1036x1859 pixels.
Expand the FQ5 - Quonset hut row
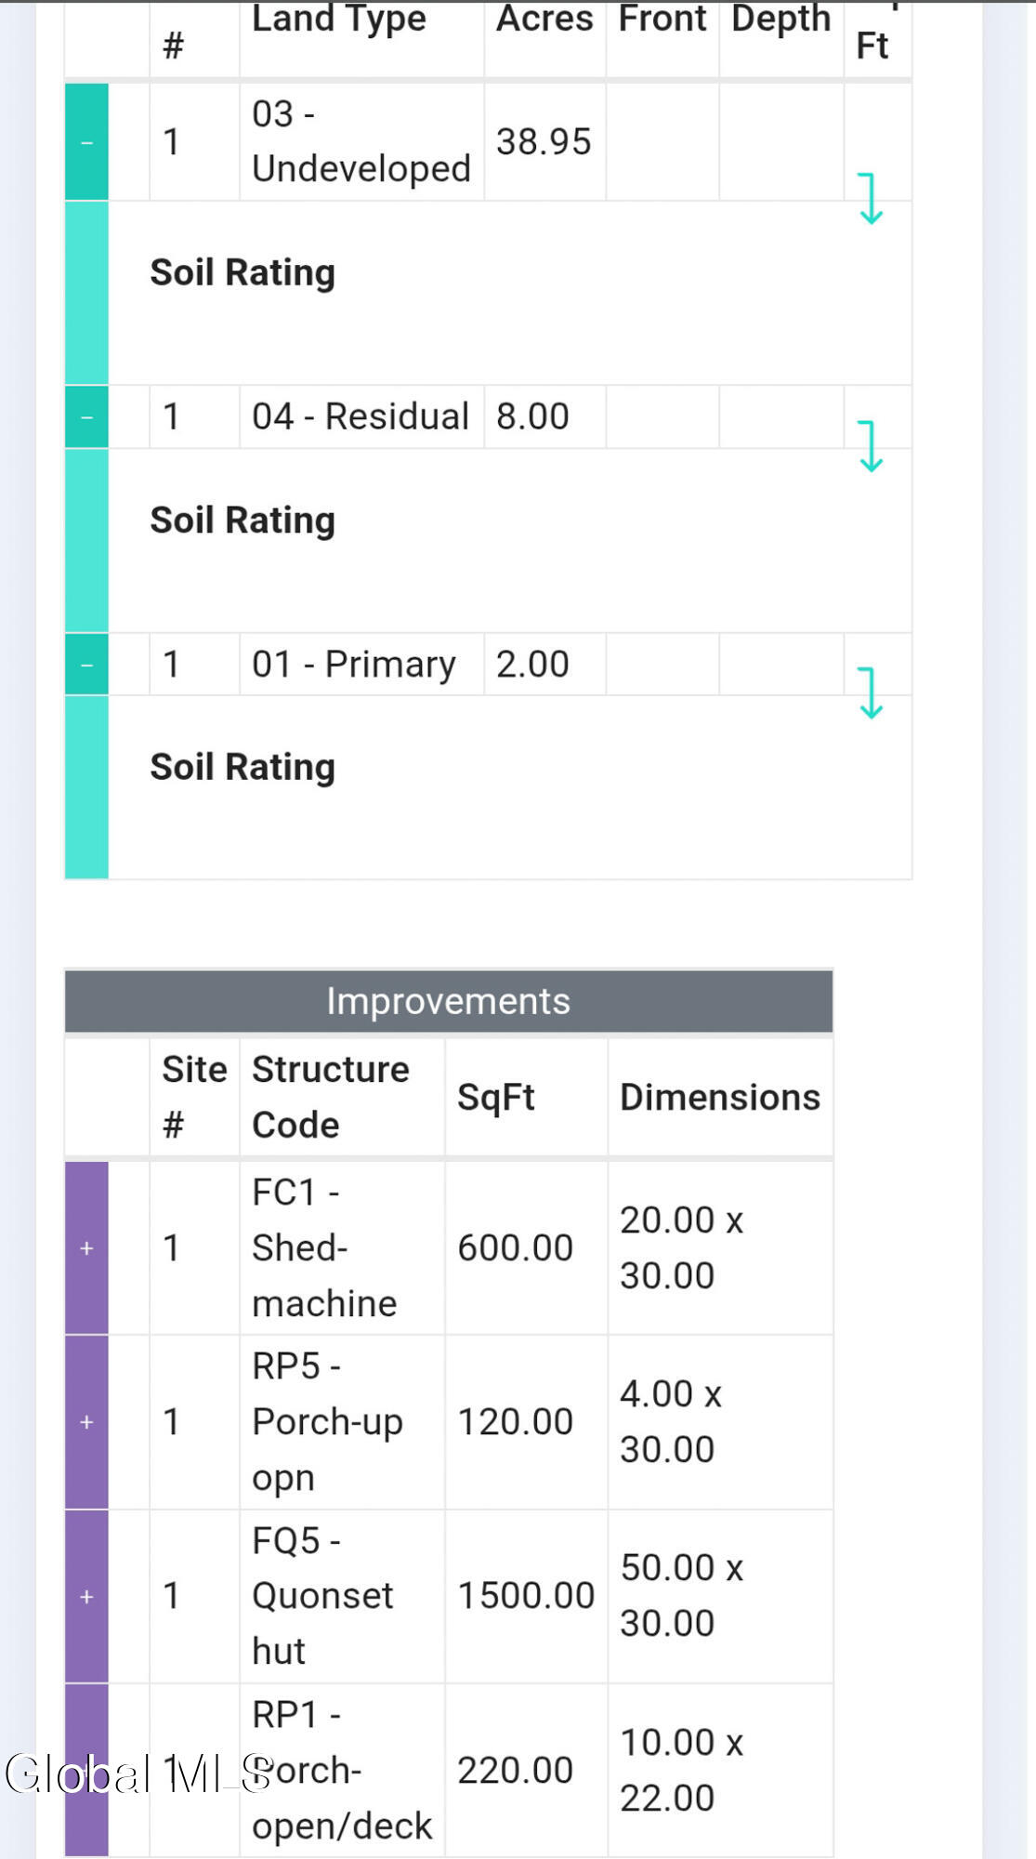pyautogui.click(x=86, y=1596)
